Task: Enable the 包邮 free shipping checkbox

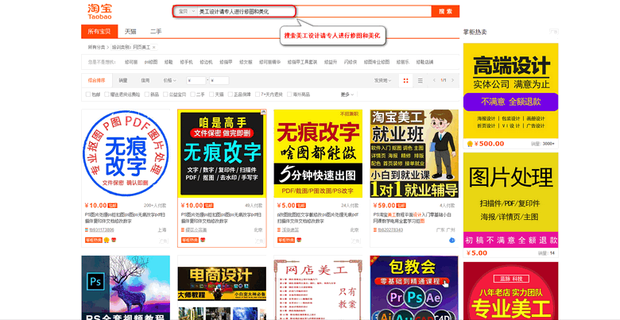Action: pyautogui.click(x=87, y=94)
